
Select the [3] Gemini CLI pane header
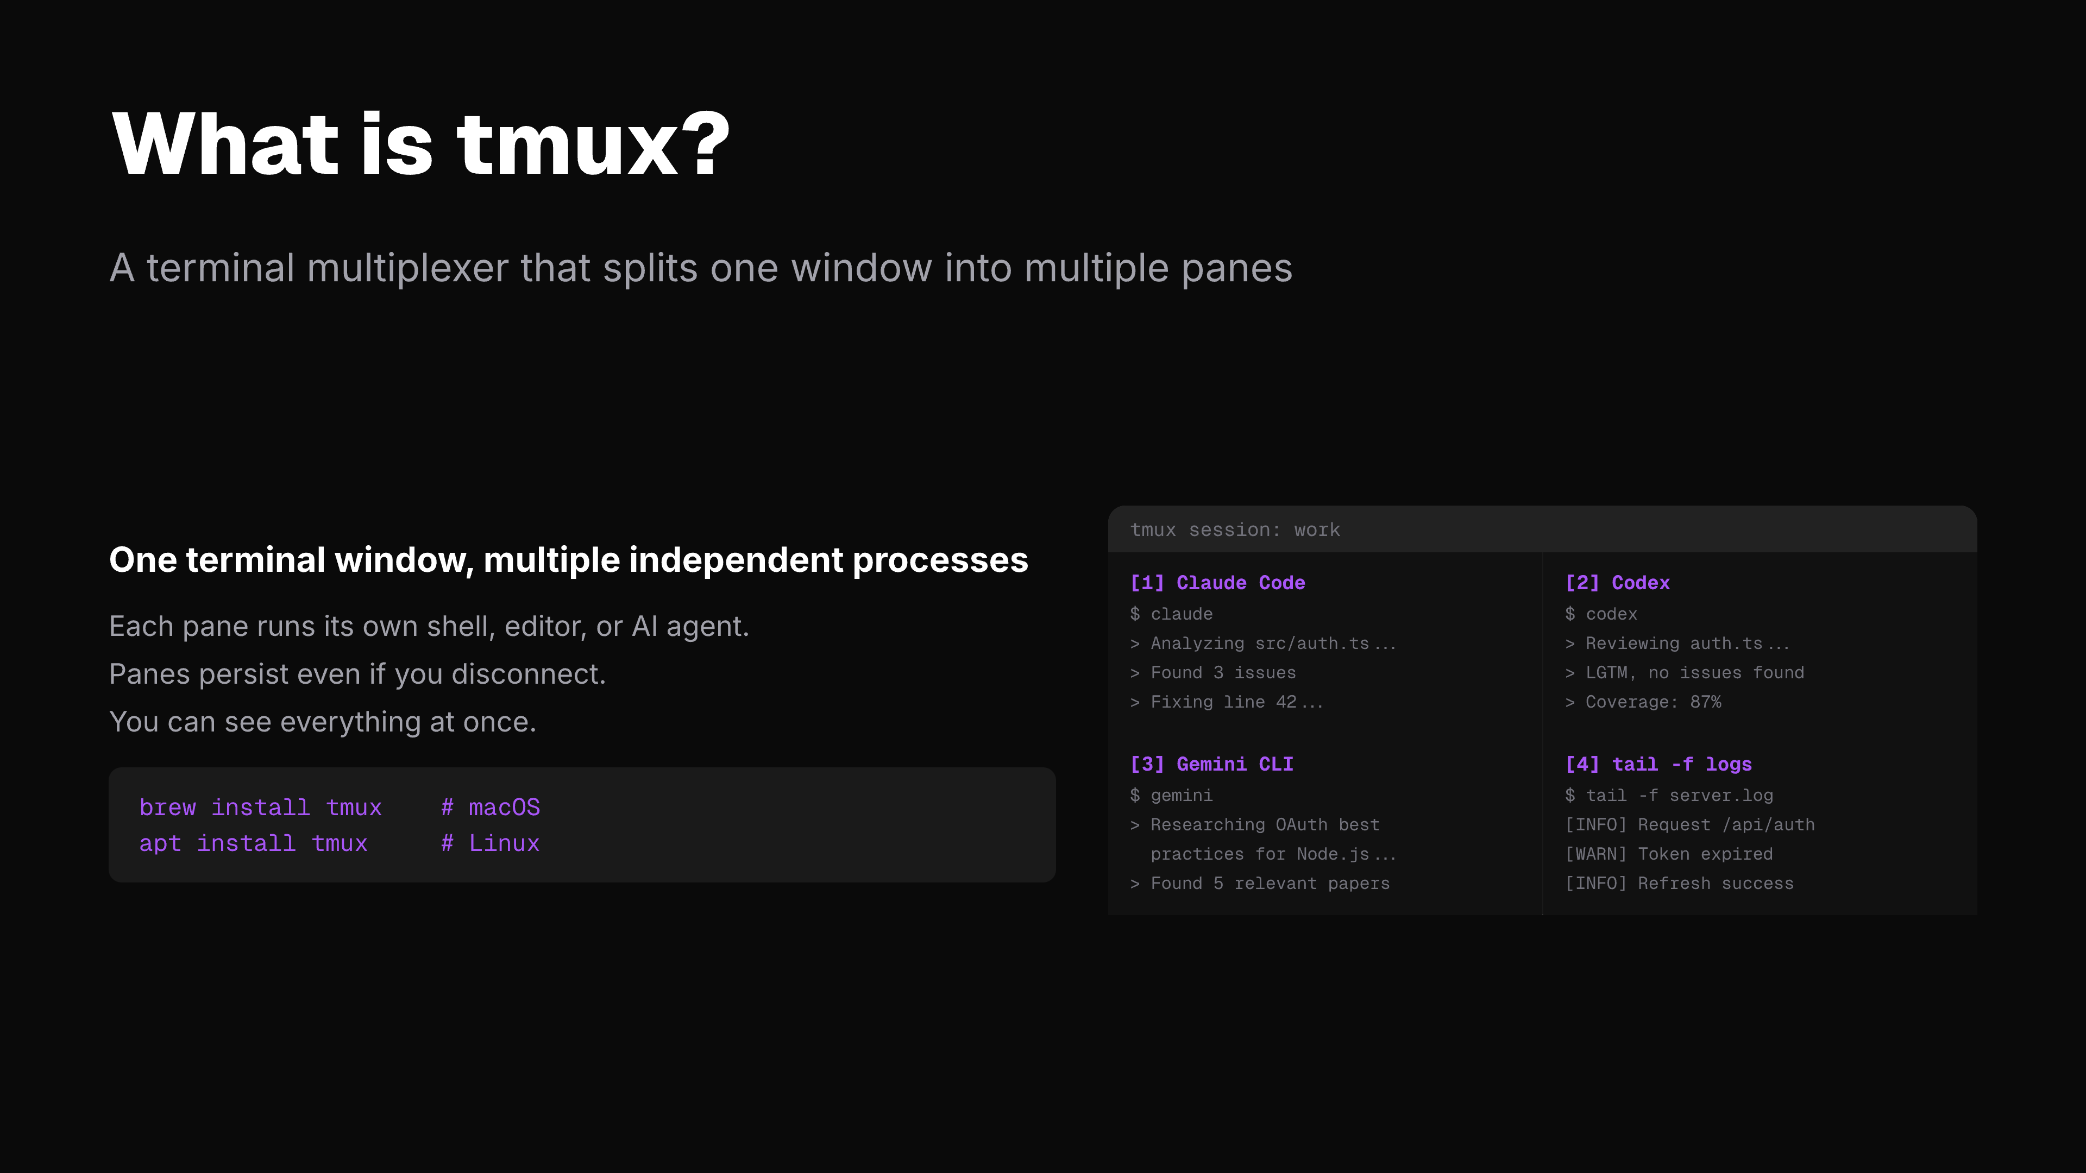pyautogui.click(x=1212, y=764)
